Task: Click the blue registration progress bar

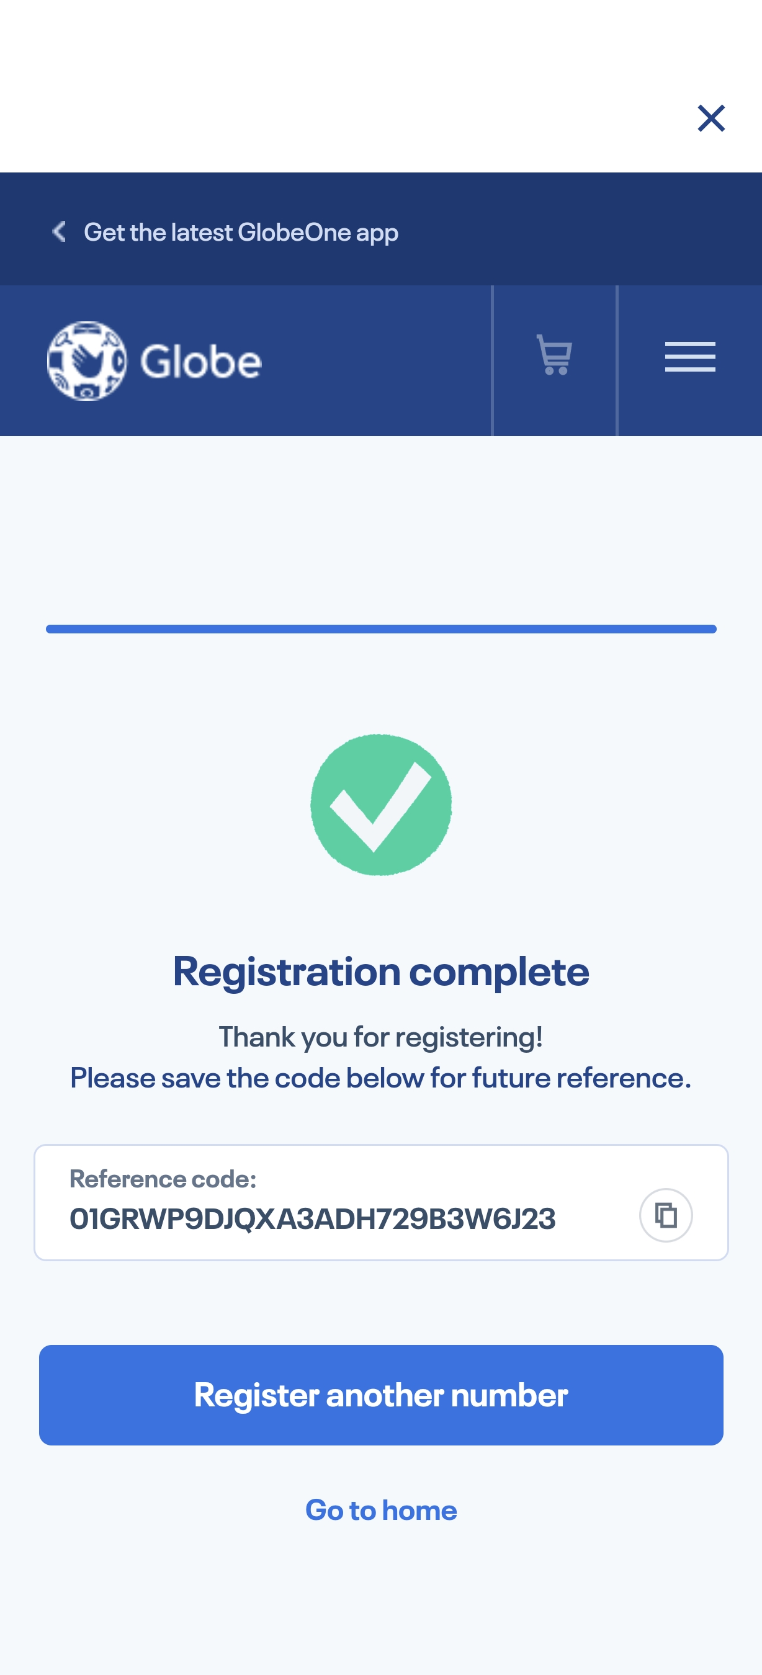Action: (x=381, y=629)
